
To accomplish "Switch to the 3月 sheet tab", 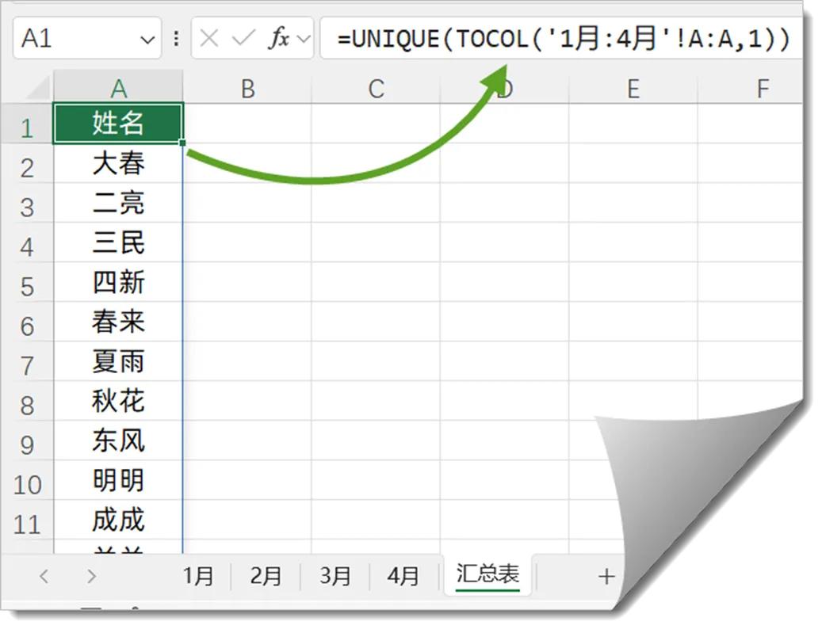I will [335, 576].
